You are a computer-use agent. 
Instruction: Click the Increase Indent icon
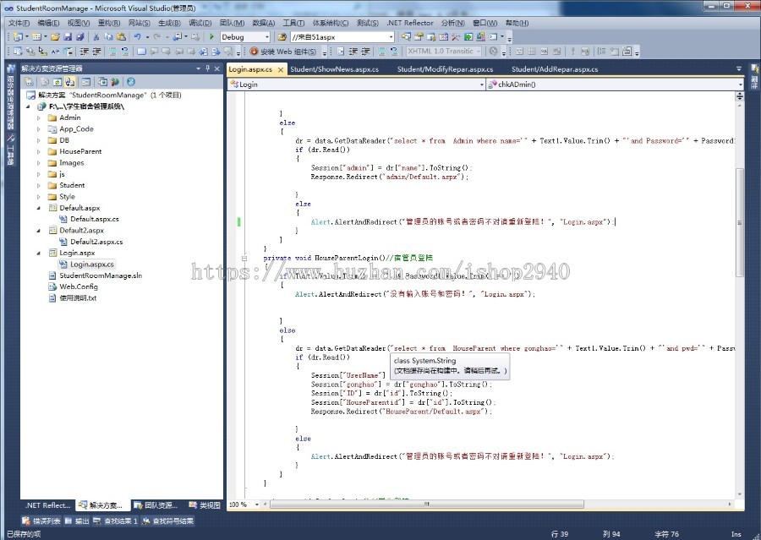pos(96,51)
